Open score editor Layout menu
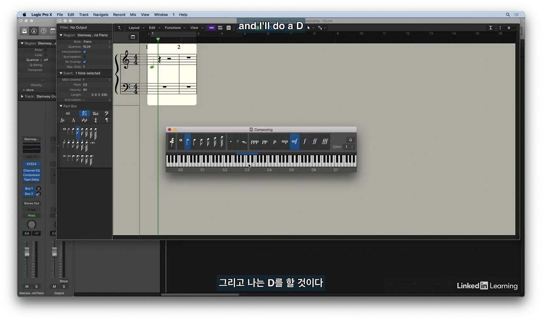The width and height of the screenshot is (542, 320). tap(136, 28)
